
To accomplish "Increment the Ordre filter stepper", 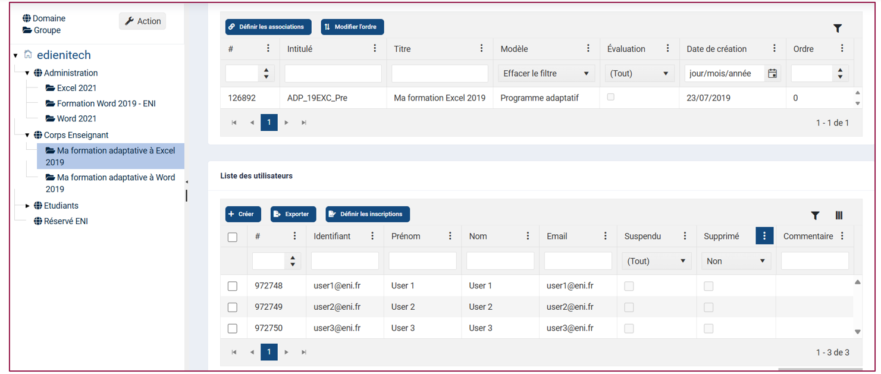I will [x=840, y=71].
